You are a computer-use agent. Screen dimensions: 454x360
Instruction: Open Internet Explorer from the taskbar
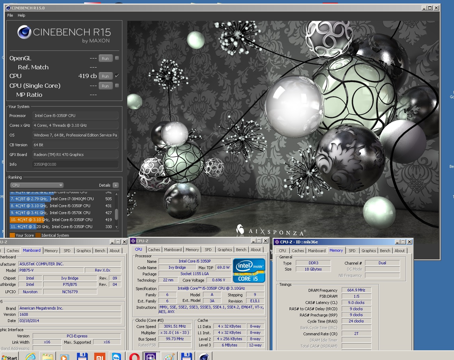pyautogui.click(x=30, y=357)
